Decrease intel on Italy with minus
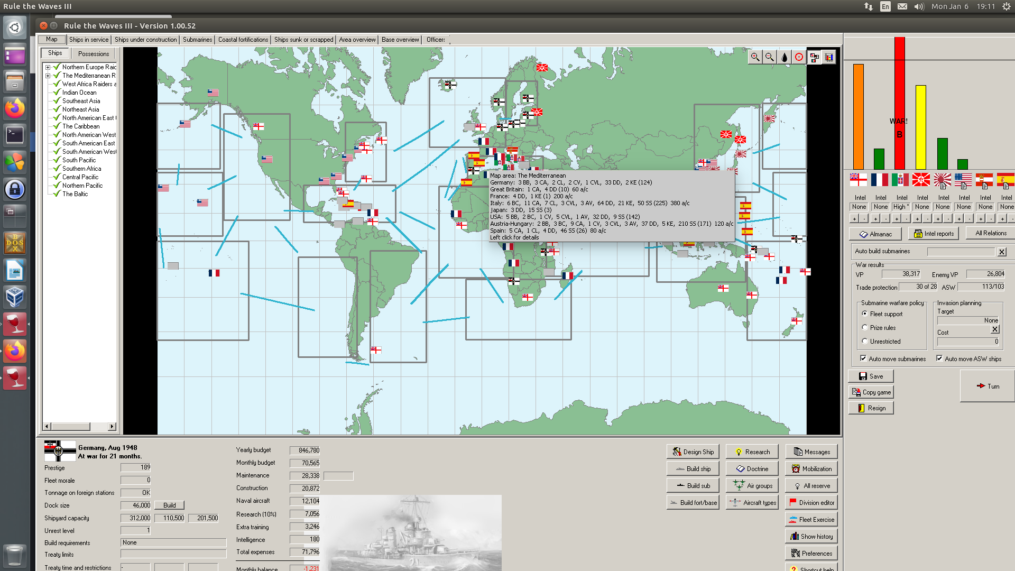 pyautogui.click(x=906, y=218)
